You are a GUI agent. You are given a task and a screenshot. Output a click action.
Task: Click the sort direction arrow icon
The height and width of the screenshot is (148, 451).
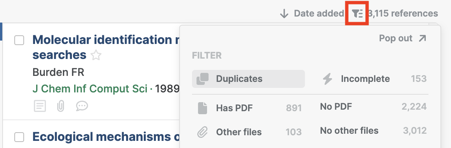(284, 14)
